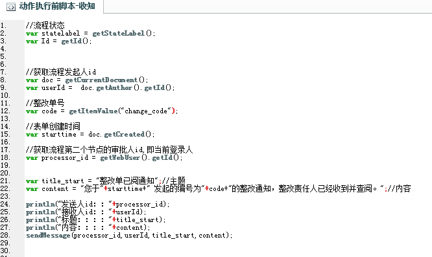Viewport: 432px width, 257px height.
Task: Click println with 接收人id
Action: 86,212
